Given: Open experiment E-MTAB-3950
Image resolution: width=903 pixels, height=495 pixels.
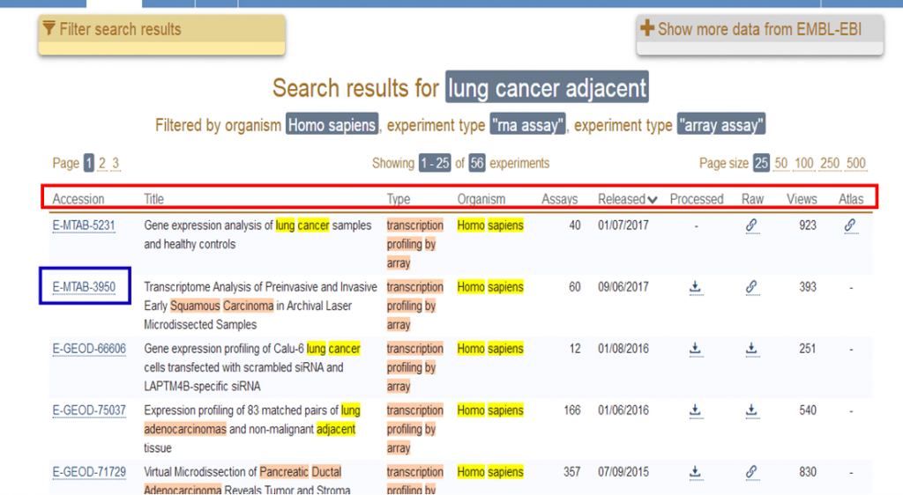Looking at the screenshot, I should (85, 287).
